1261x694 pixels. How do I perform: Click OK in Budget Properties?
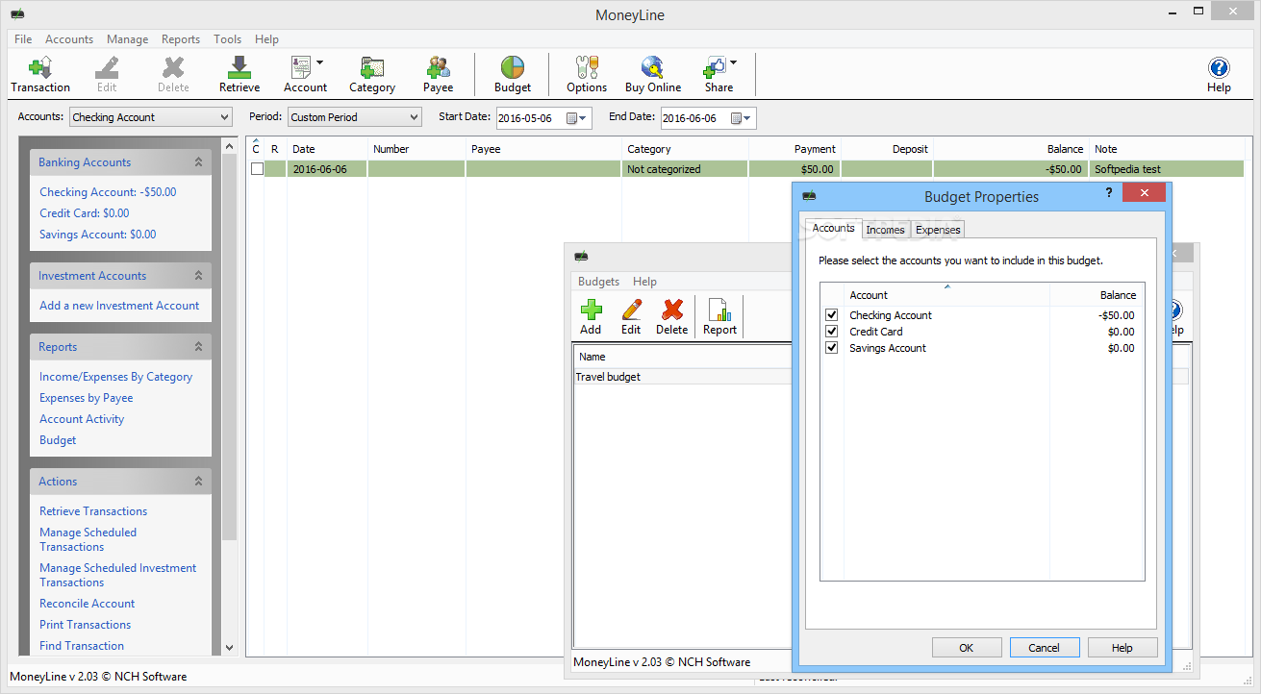pos(967,648)
